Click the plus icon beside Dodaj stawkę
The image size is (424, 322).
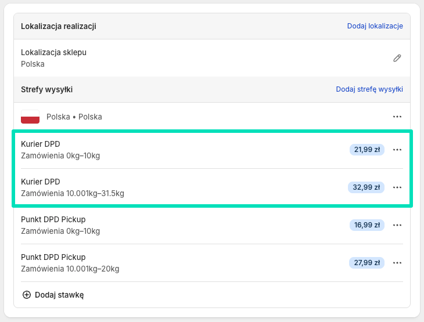tap(26, 295)
